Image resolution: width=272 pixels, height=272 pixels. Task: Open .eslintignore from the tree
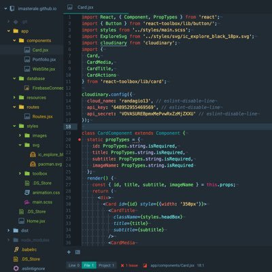tap(33, 269)
